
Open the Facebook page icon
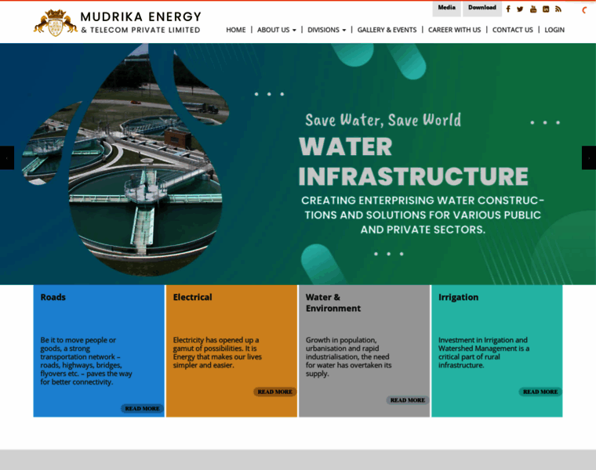click(508, 9)
